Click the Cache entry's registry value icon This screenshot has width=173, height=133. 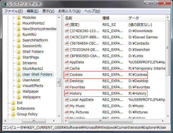coord(67,68)
